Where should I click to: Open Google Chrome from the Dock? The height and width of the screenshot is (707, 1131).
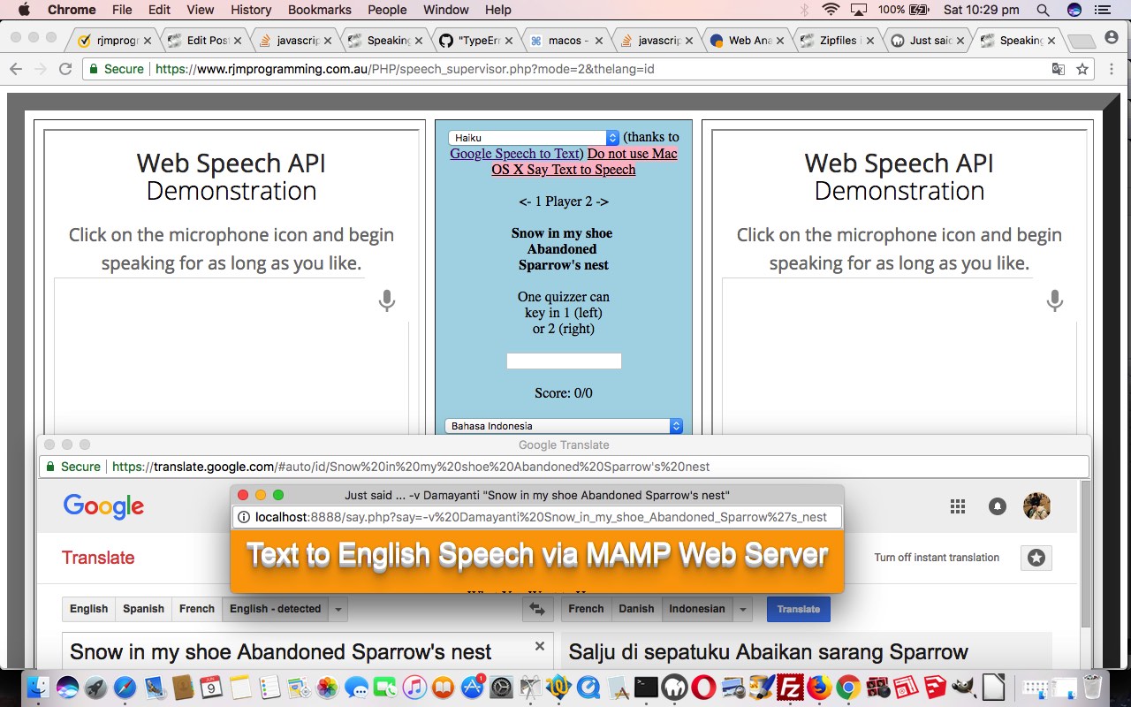click(848, 687)
